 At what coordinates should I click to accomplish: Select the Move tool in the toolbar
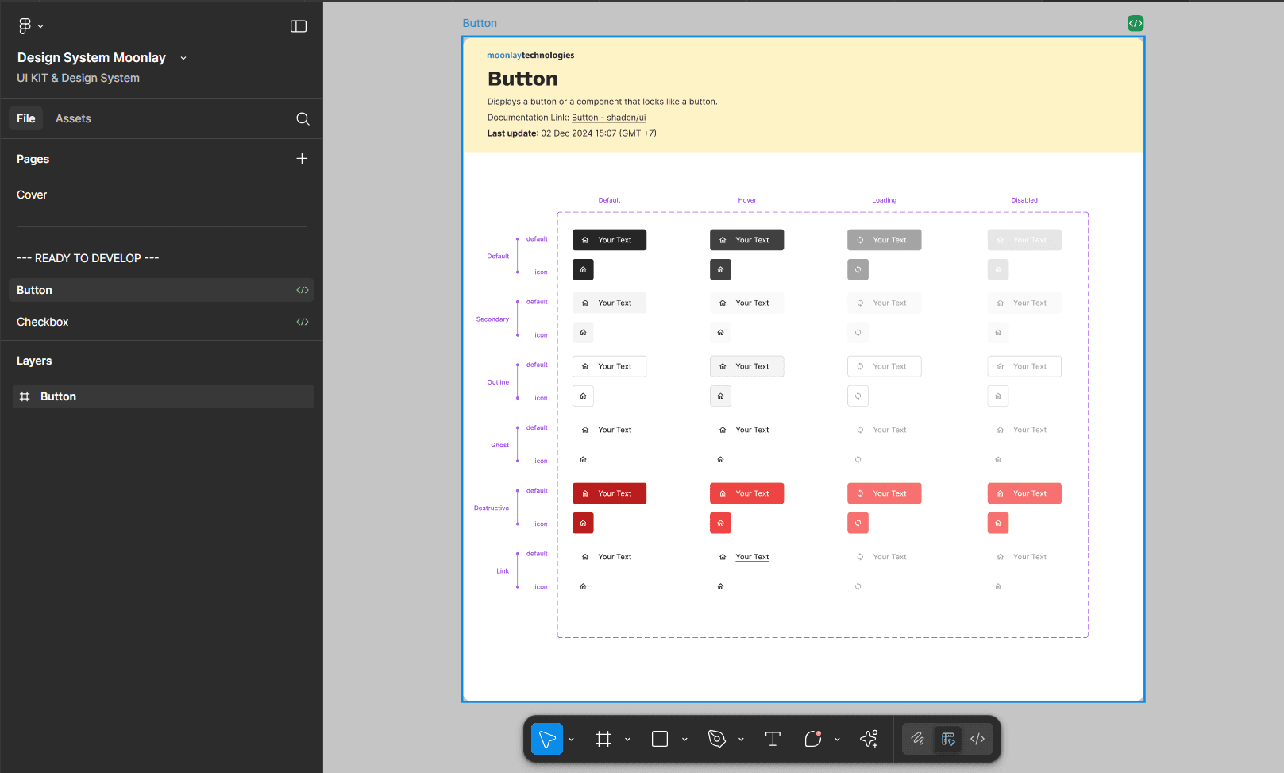[547, 739]
